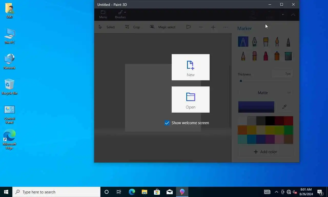Open the current color blue swatch
The image size is (328, 197).
point(256,107)
